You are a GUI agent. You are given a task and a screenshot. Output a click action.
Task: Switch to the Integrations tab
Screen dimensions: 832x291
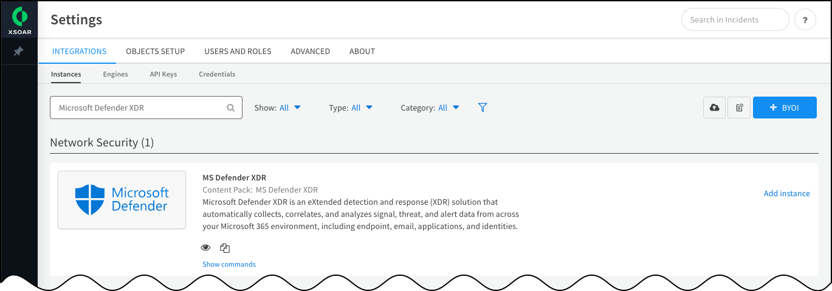pyautogui.click(x=80, y=51)
